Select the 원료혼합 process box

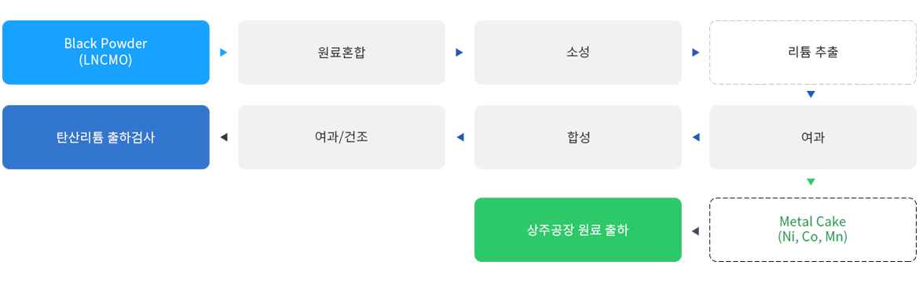pos(342,53)
